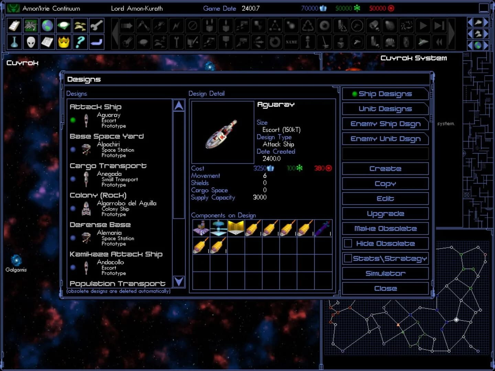The height and width of the screenshot is (371, 495).
Task: Open the Simulator
Action: [x=385, y=273]
